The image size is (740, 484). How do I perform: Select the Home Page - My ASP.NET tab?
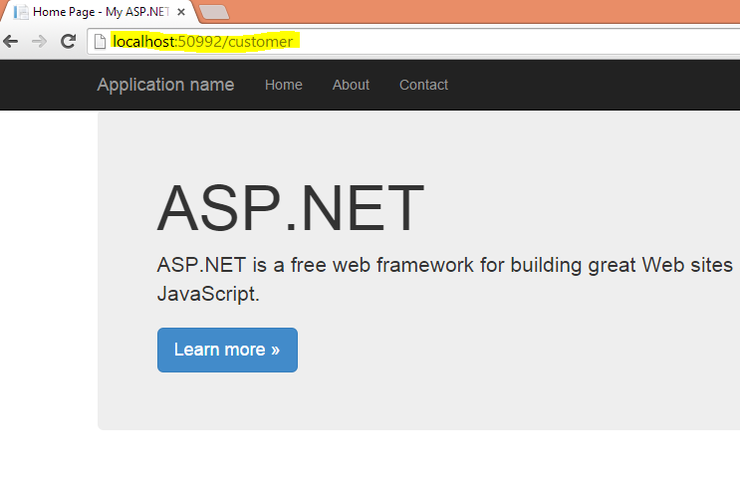click(100, 12)
